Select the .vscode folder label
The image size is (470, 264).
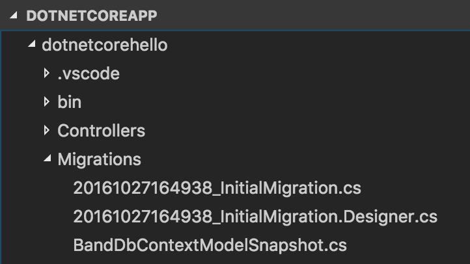[x=89, y=74]
